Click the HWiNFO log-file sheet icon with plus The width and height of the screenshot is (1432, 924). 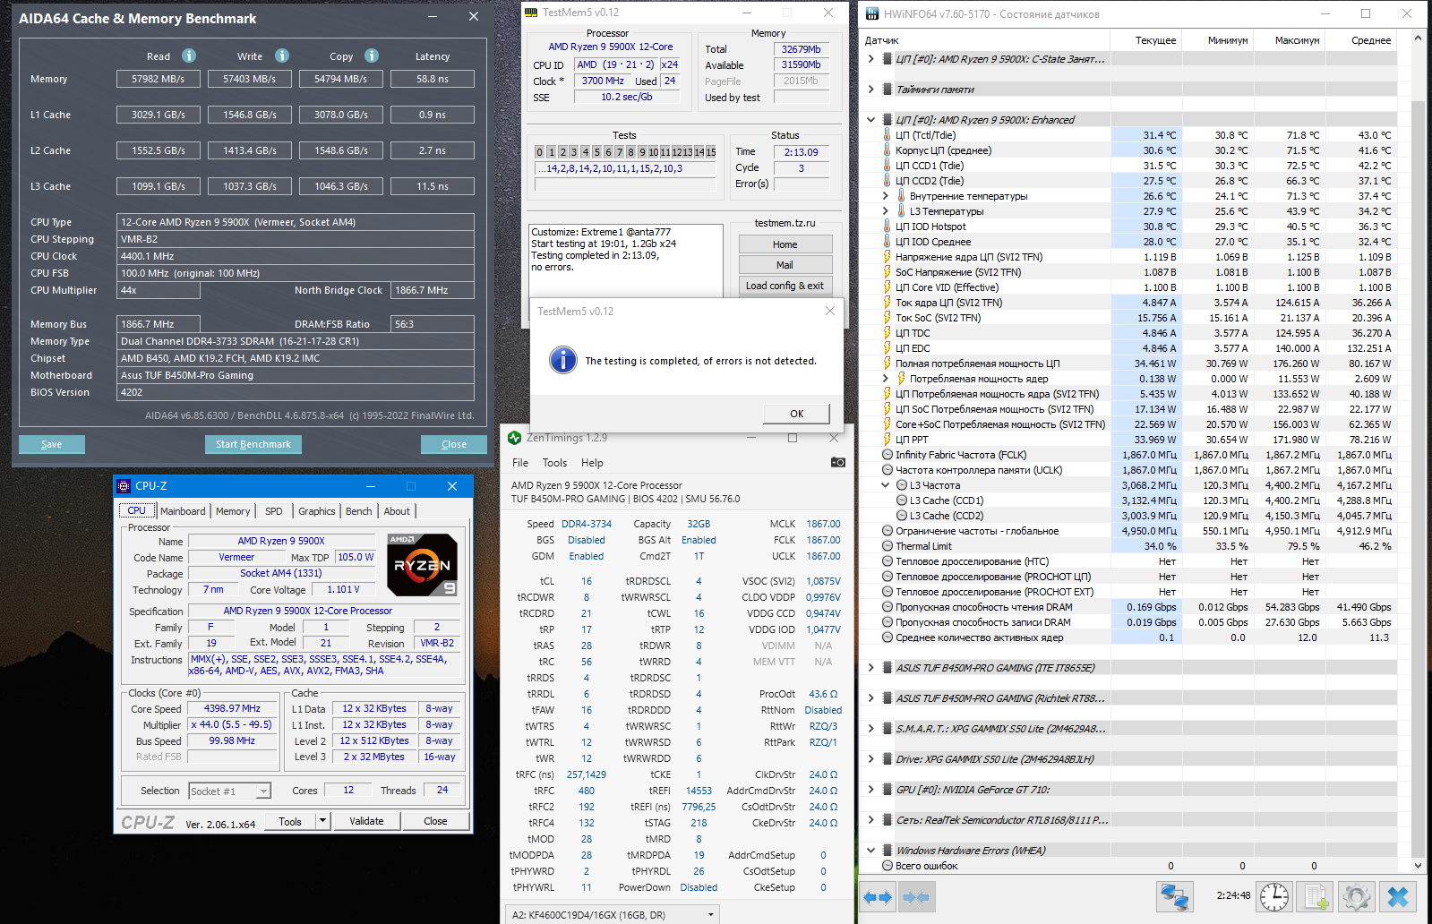[1316, 896]
